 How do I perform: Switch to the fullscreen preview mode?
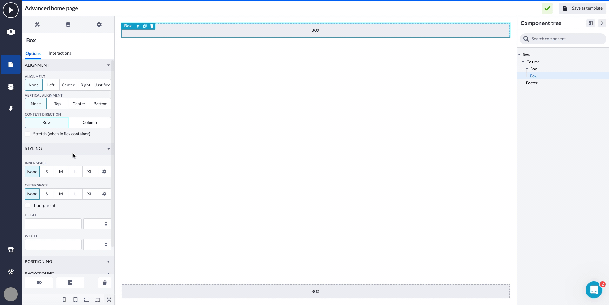109,300
